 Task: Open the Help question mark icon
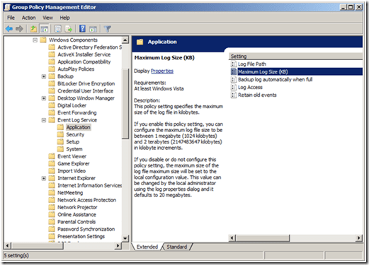82,29
